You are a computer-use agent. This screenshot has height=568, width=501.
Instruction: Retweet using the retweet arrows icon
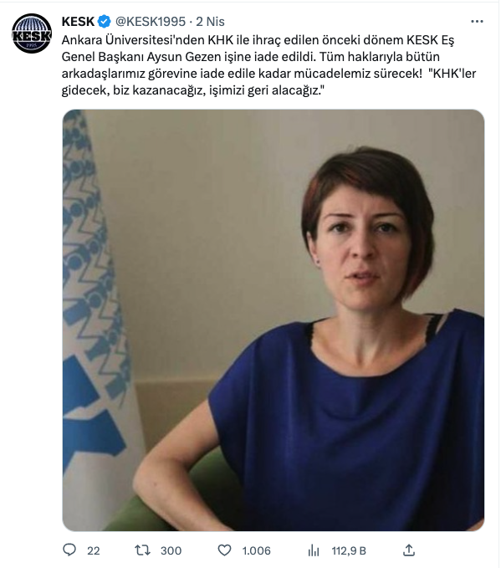[x=142, y=550]
